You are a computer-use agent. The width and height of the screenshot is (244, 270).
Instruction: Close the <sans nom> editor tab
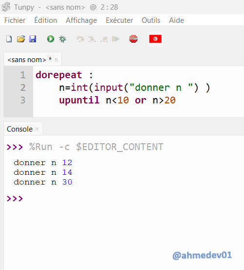(x=56, y=59)
